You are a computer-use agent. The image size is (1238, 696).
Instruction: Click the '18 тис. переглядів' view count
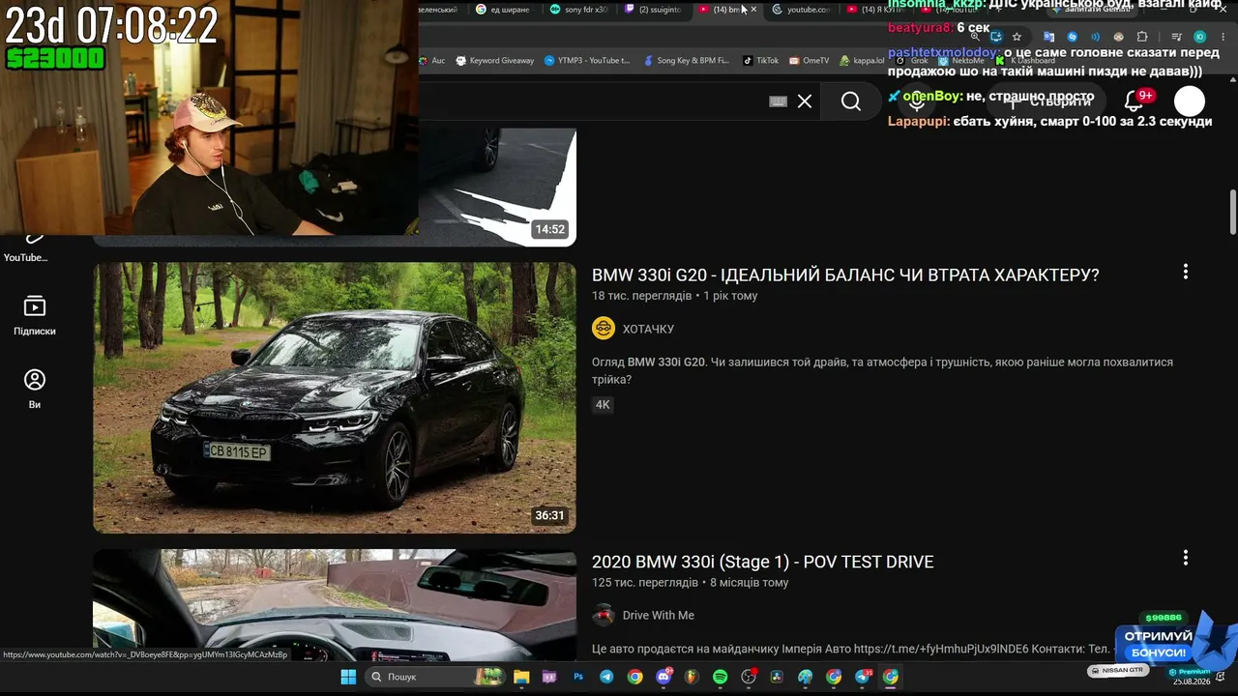click(642, 296)
